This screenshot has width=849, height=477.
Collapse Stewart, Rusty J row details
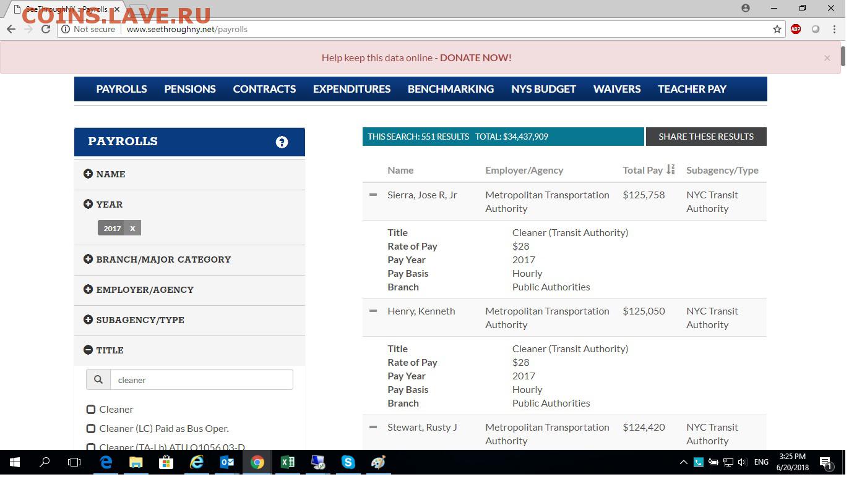(373, 427)
